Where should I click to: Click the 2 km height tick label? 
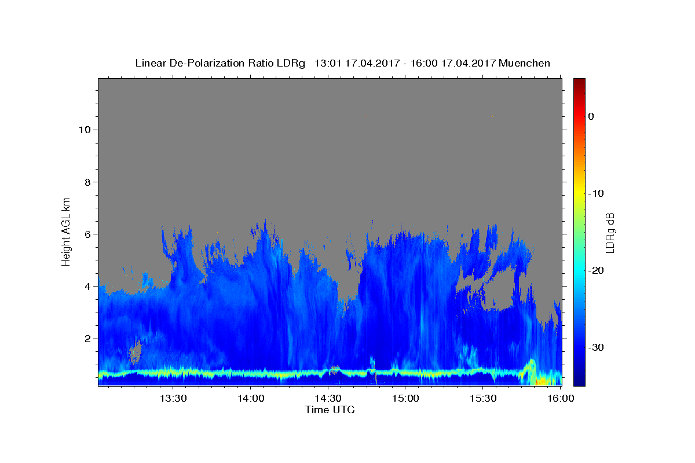[x=86, y=339]
